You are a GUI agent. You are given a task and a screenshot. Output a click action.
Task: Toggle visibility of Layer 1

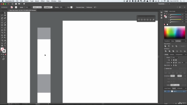click(165, 91)
